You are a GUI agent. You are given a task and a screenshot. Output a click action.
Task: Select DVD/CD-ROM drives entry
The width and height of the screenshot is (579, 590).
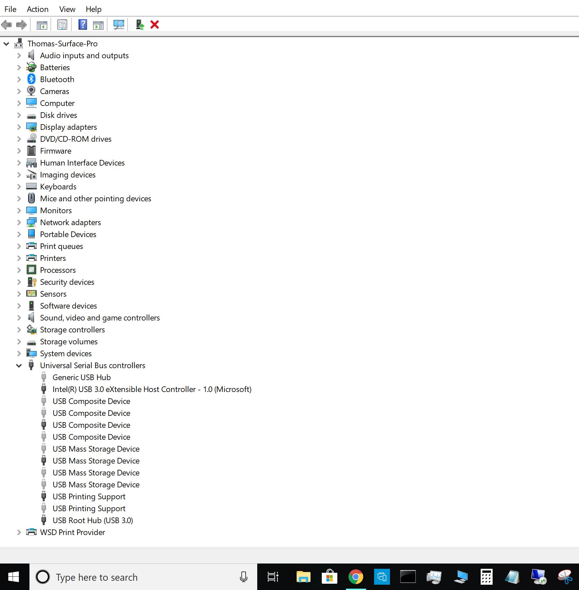(x=76, y=139)
